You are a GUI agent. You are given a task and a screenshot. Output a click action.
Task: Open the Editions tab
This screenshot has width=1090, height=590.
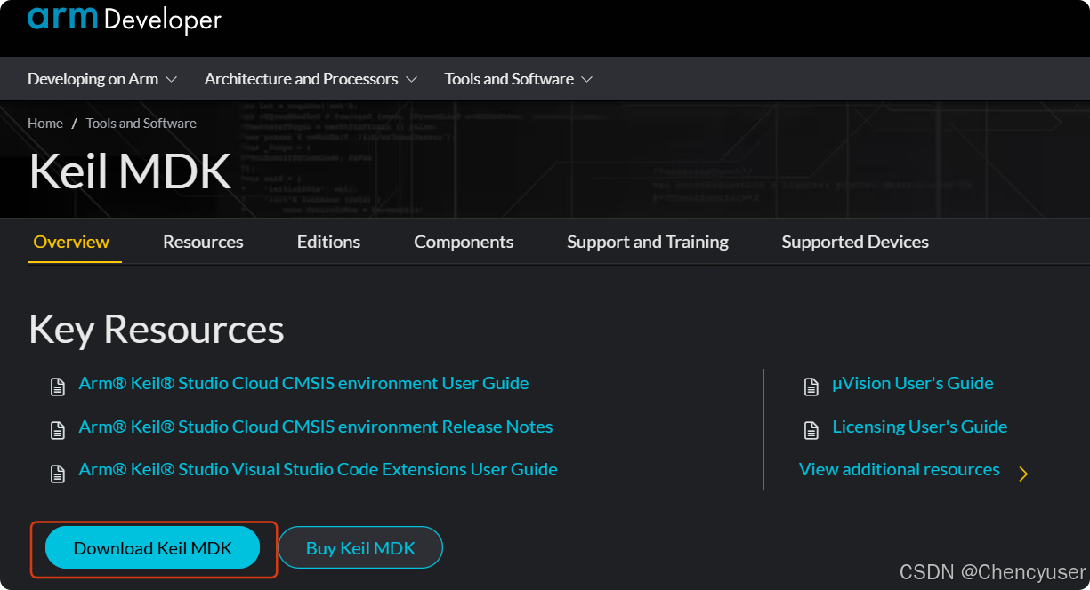328,242
